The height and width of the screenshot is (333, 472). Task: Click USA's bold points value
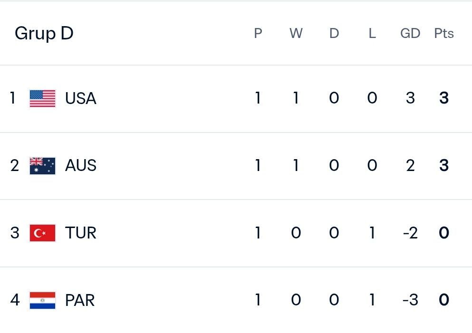(443, 98)
